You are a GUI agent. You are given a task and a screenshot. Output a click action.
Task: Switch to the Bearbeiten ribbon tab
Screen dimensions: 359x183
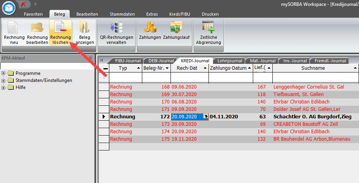pos(87,14)
